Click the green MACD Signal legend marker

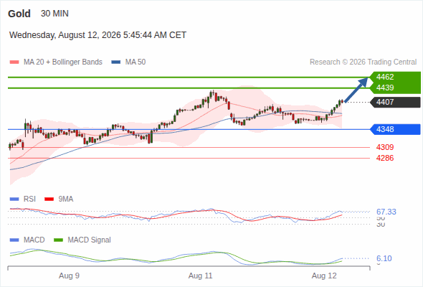pyautogui.click(x=58, y=240)
